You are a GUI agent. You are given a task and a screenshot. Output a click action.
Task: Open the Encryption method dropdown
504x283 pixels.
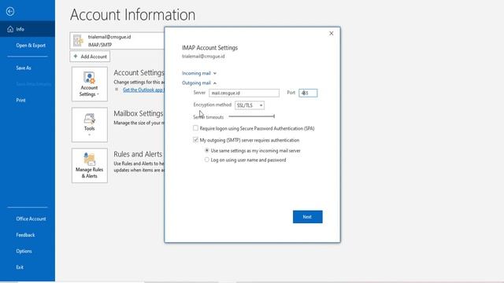(250, 105)
